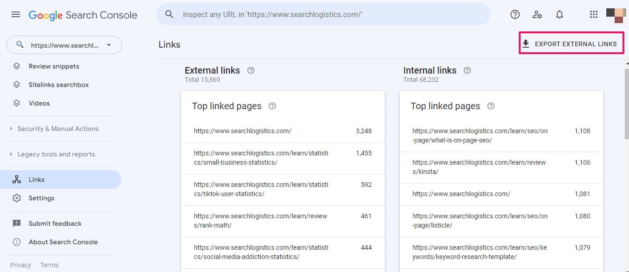Viewport: 629px width, 272px height.
Task: Open the External links help tooltip
Action: click(x=251, y=70)
